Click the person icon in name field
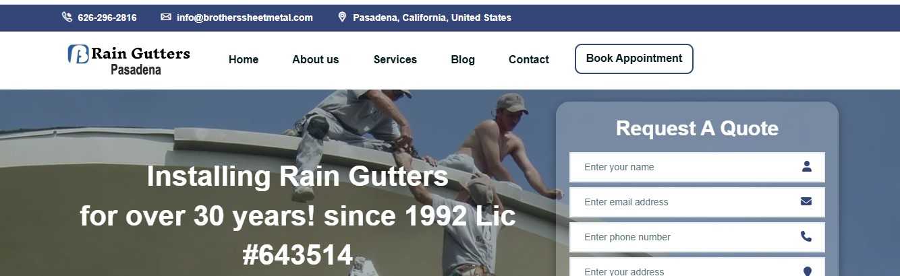 tap(806, 166)
